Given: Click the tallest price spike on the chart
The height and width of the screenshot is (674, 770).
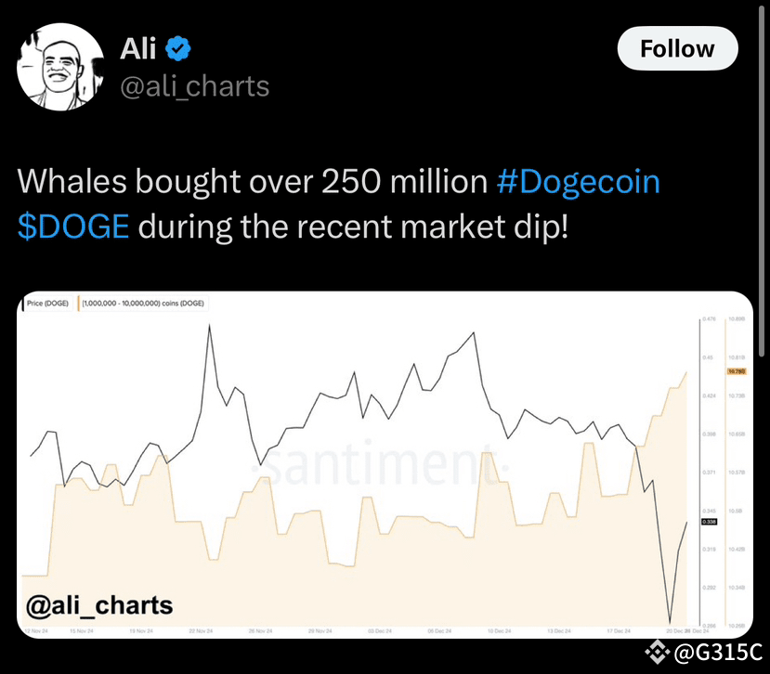Looking at the screenshot, I should point(210,325).
